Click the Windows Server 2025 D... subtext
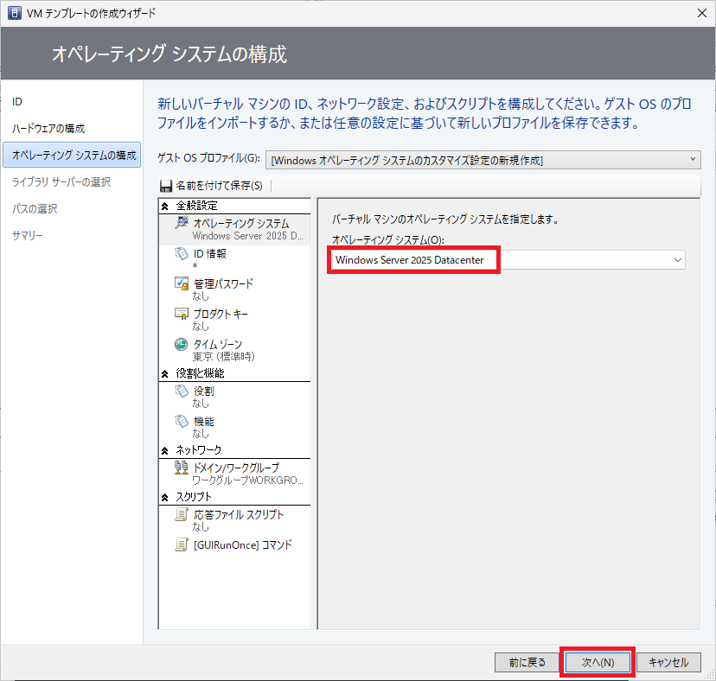This screenshot has width=716, height=681. [247, 236]
